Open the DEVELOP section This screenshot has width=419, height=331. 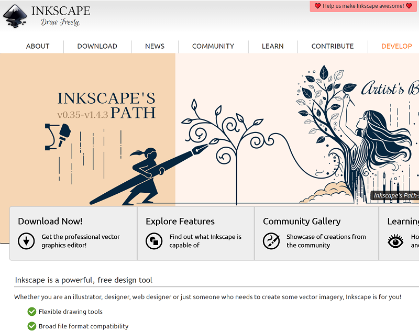[x=396, y=46]
